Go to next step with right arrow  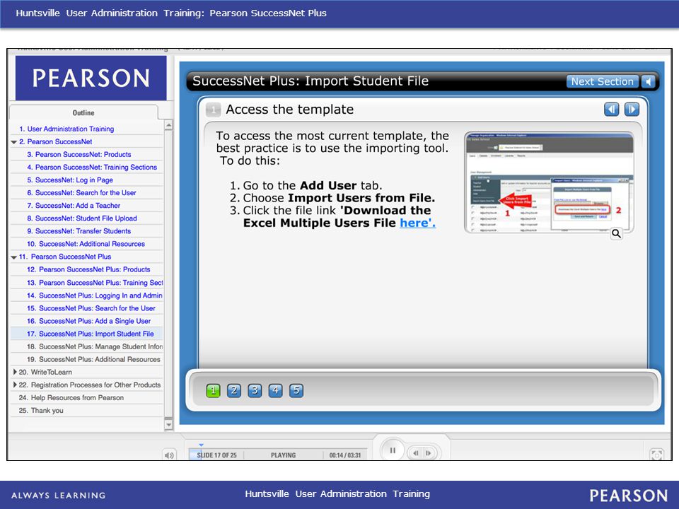point(632,110)
